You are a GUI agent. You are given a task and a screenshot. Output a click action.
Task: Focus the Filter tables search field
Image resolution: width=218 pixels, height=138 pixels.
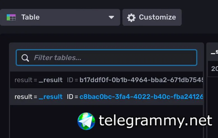click(x=112, y=58)
